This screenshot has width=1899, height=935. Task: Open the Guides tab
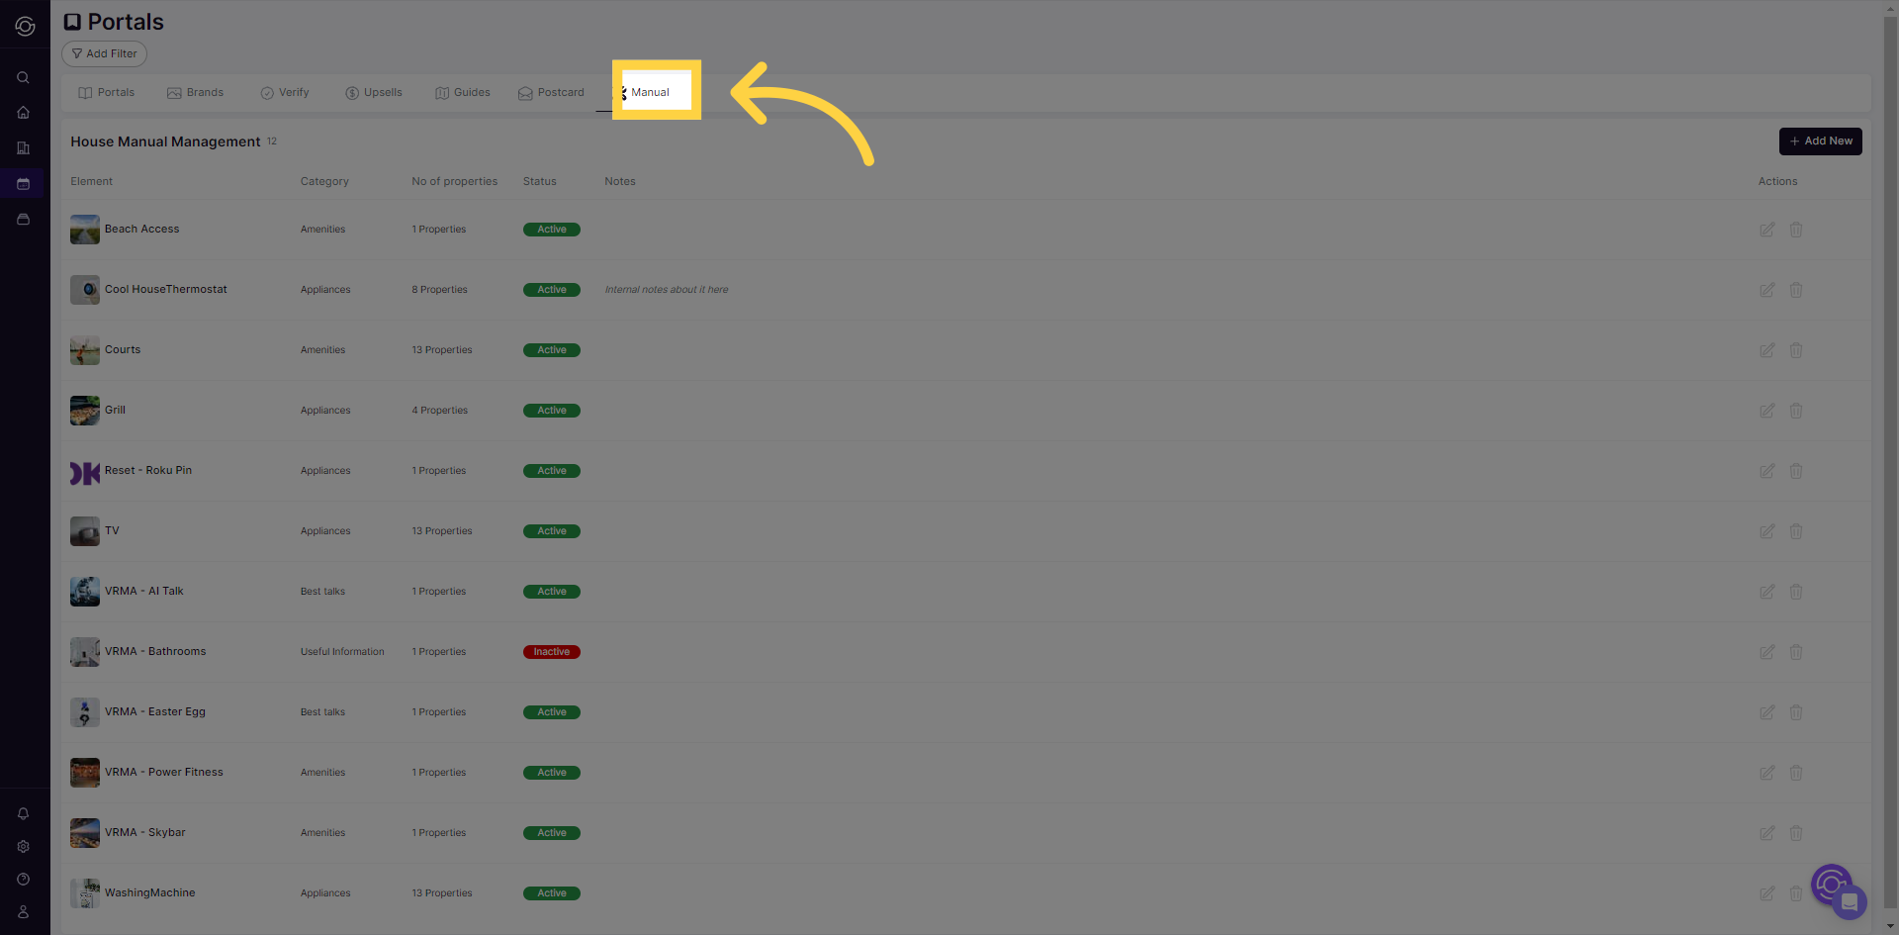(x=462, y=92)
